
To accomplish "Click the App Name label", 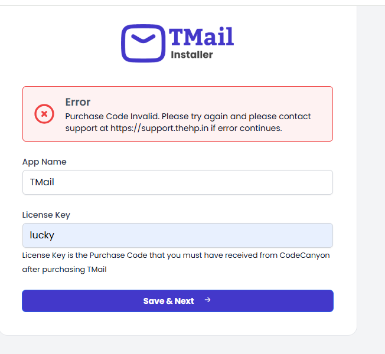I will 44,162.
